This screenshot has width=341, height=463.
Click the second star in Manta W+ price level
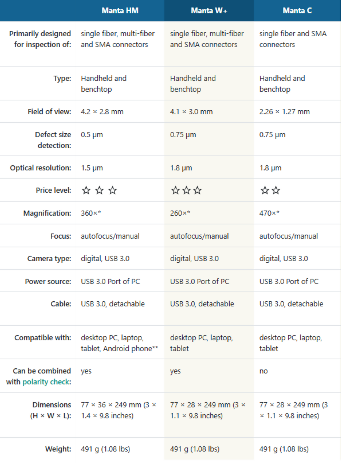coord(186,190)
